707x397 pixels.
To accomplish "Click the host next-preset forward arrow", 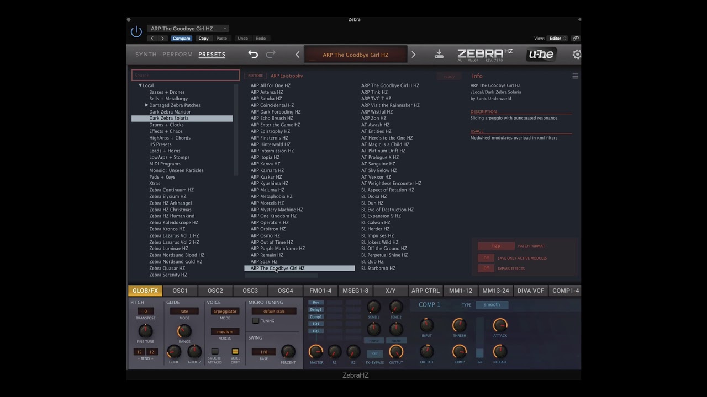I will [162, 39].
